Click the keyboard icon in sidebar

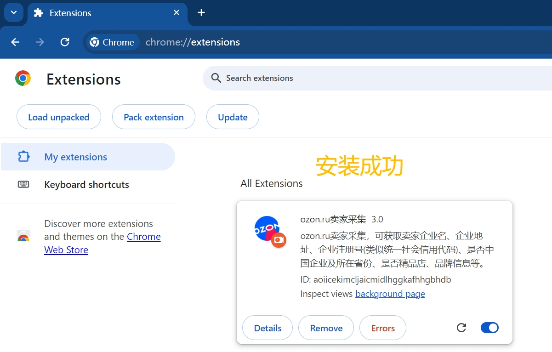(23, 184)
